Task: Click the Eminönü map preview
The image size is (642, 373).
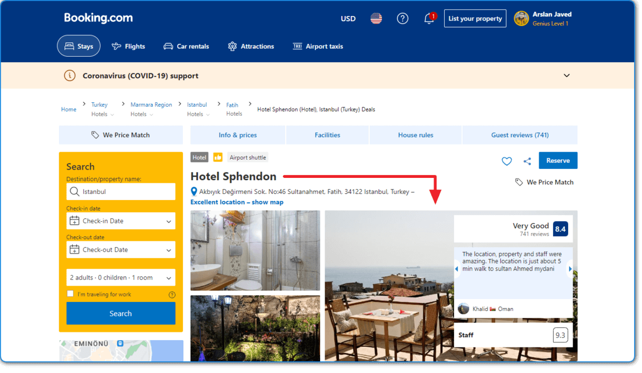Action: (121, 351)
